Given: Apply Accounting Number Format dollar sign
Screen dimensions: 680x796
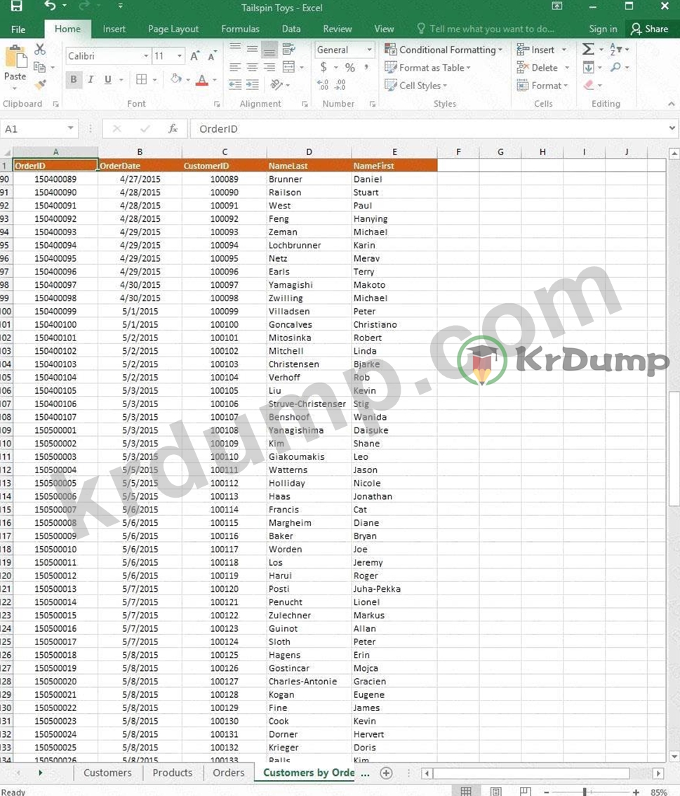Looking at the screenshot, I should [324, 67].
